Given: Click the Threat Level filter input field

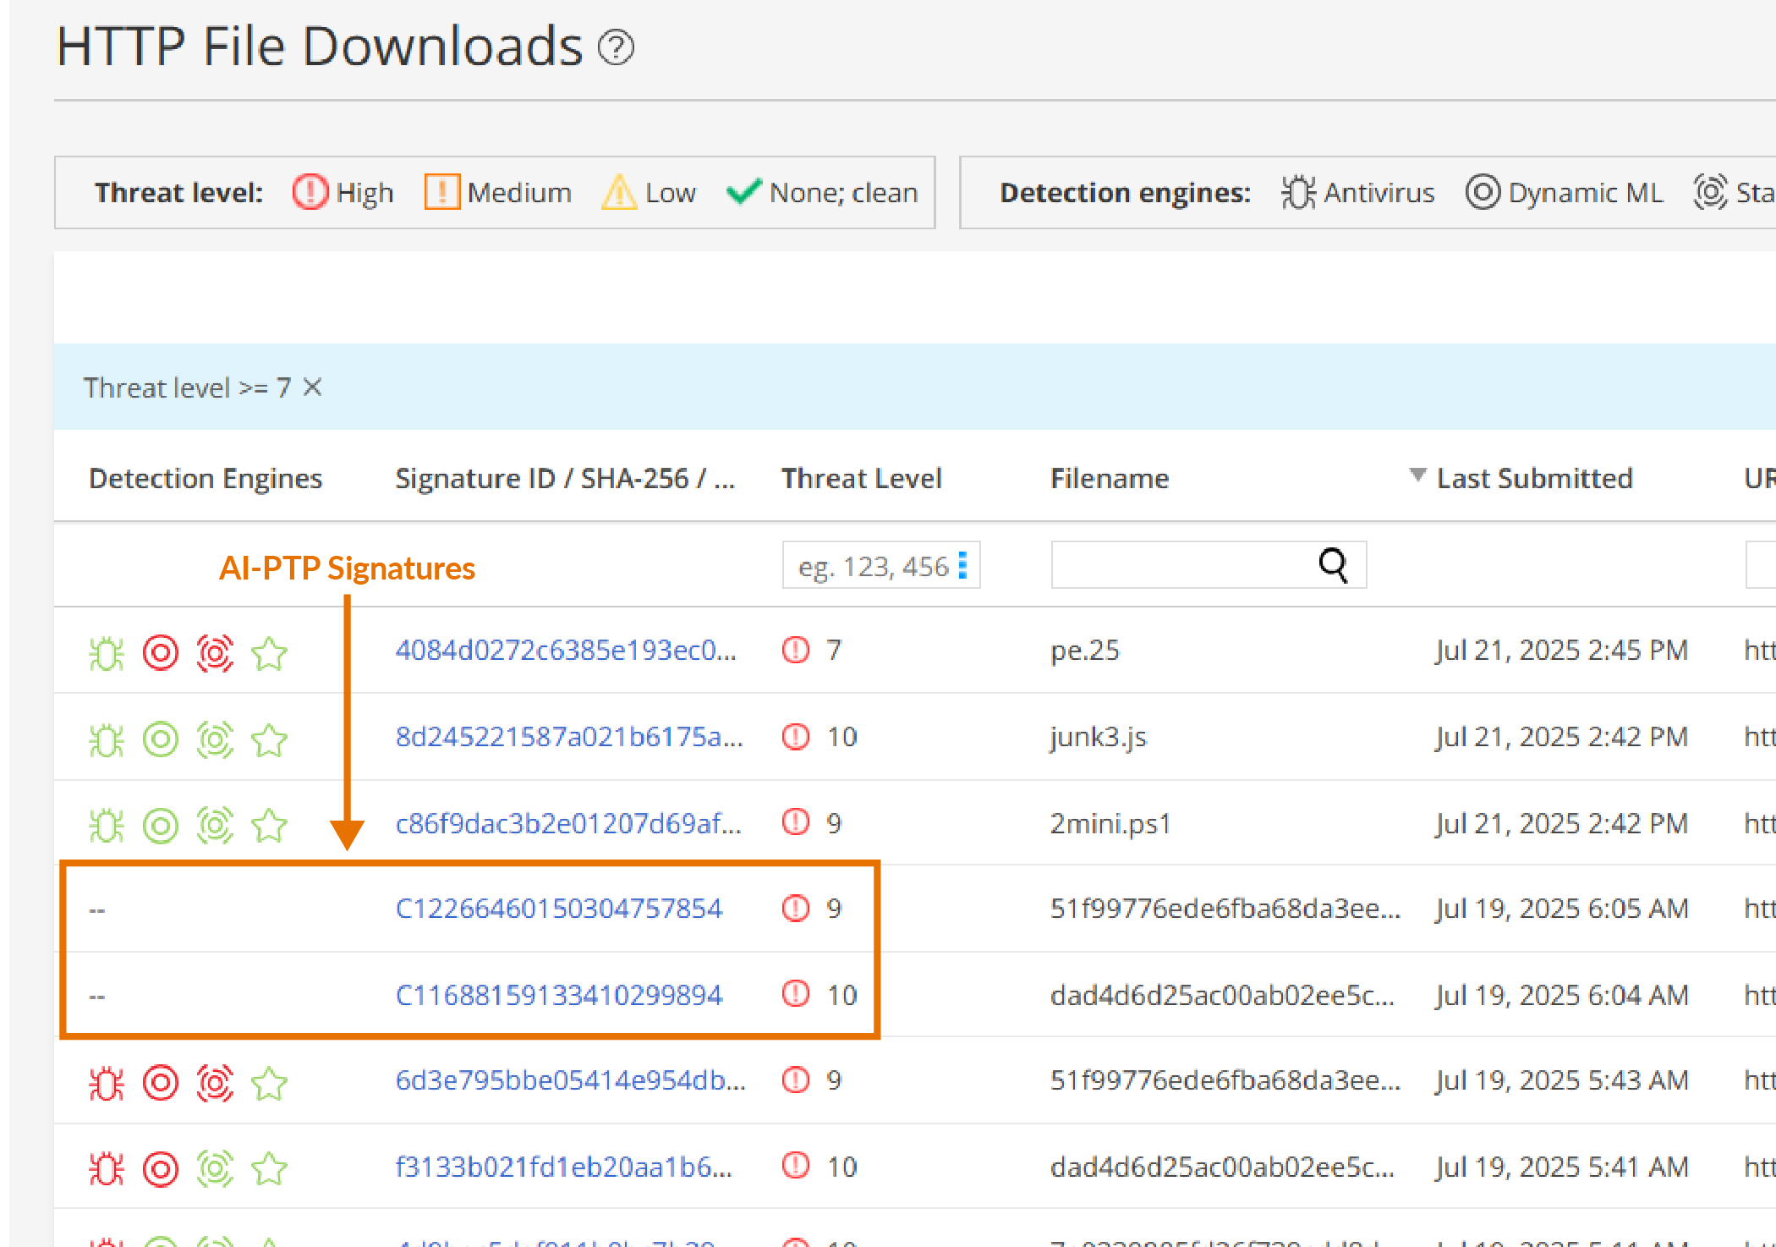Looking at the screenshot, I should point(871,565).
